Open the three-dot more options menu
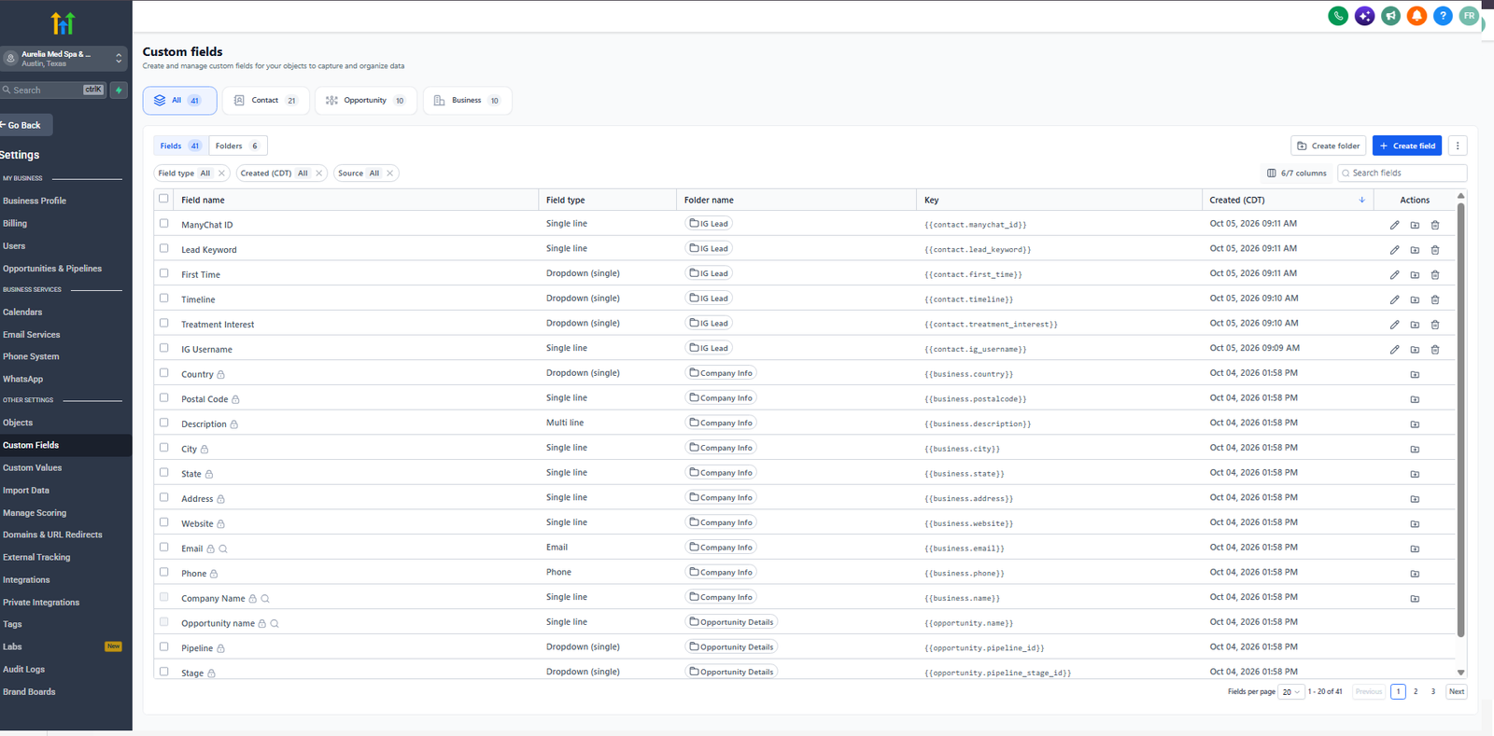Image resolution: width=1494 pixels, height=736 pixels. pos(1458,146)
